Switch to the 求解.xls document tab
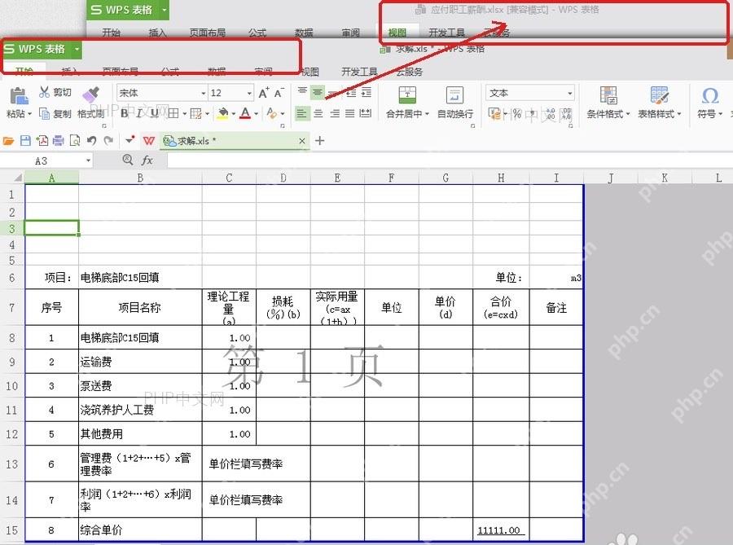Viewport: 733px width, 545px height. point(233,141)
